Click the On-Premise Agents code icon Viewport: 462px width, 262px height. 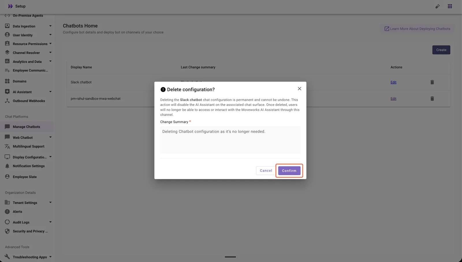click(7, 16)
